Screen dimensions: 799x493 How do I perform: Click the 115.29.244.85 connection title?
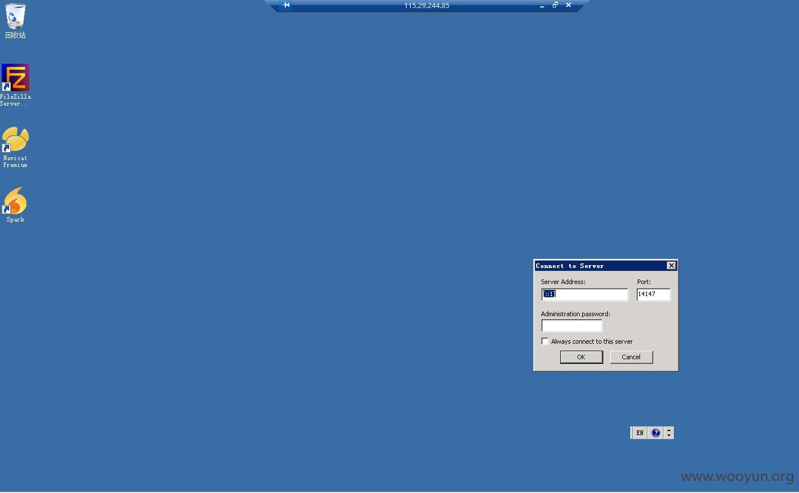pos(426,6)
